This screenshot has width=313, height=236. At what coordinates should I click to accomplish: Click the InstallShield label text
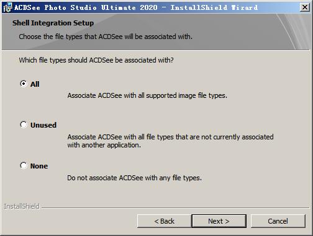click(x=22, y=206)
